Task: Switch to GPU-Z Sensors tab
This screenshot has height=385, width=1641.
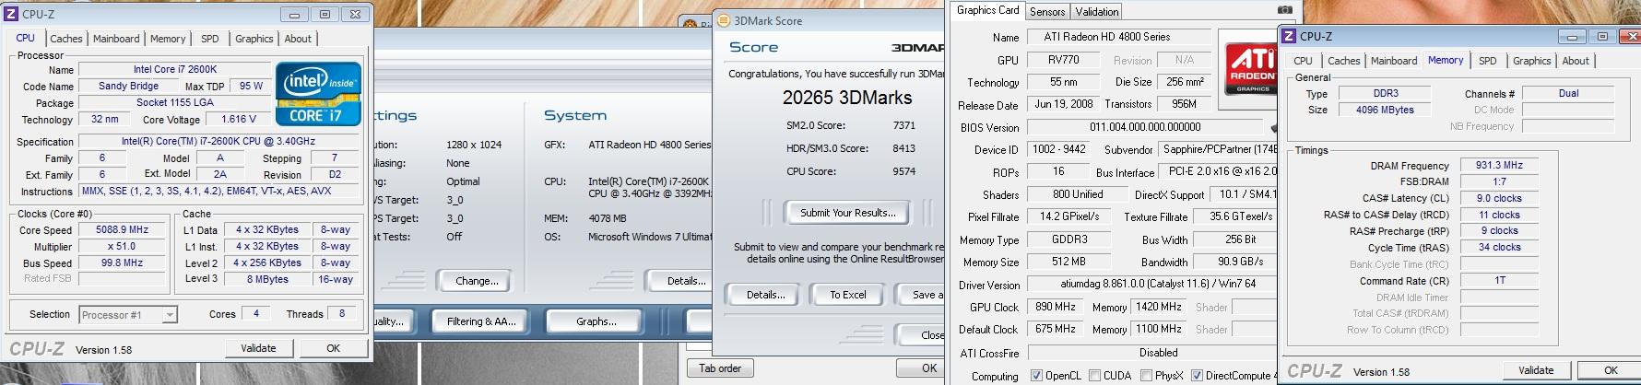Action: [x=1047, y=11]
